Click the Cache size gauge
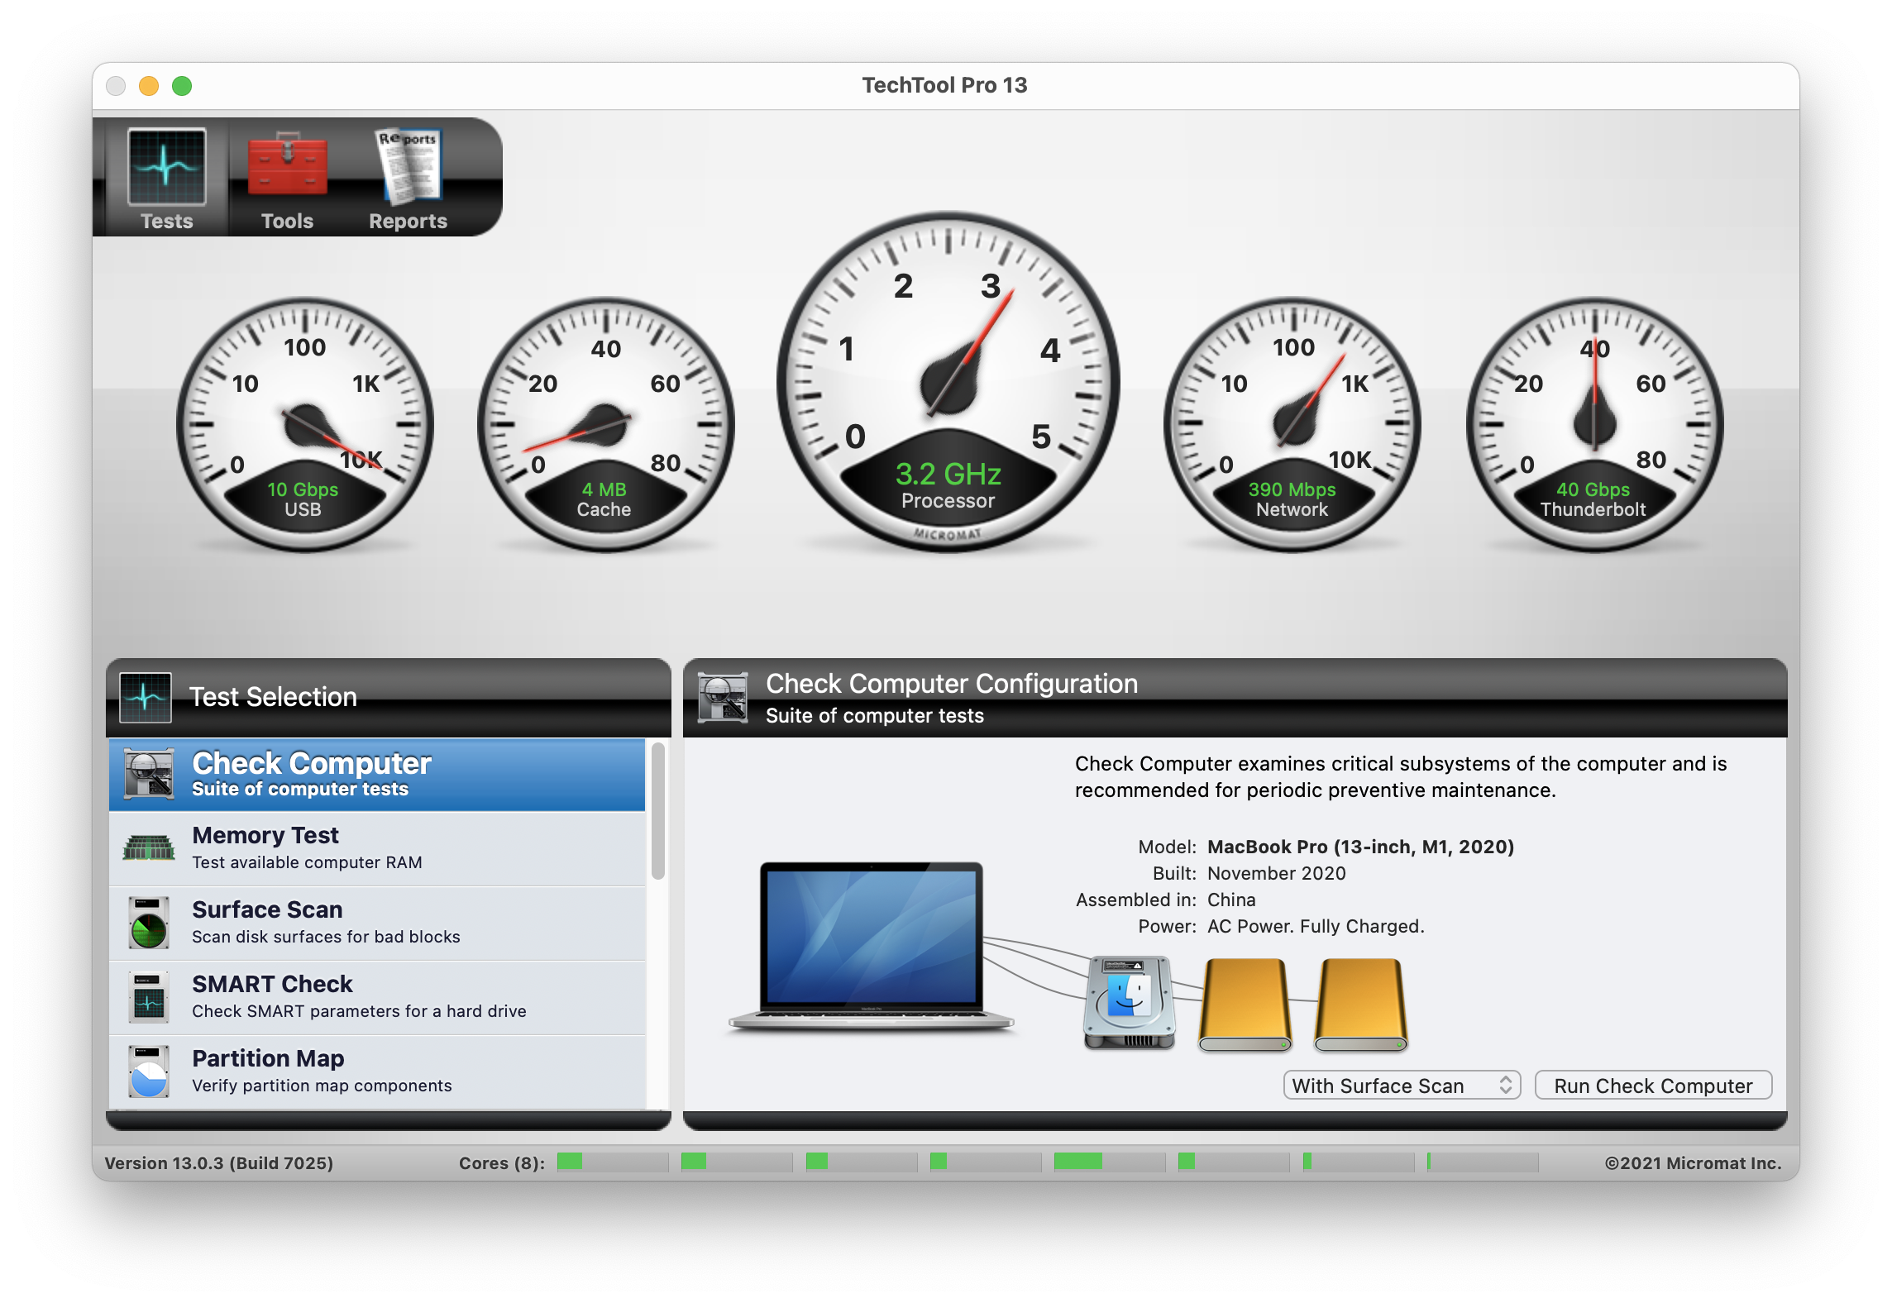The width and height of the screenshot is (1892, 1303). tap(605, 424)
